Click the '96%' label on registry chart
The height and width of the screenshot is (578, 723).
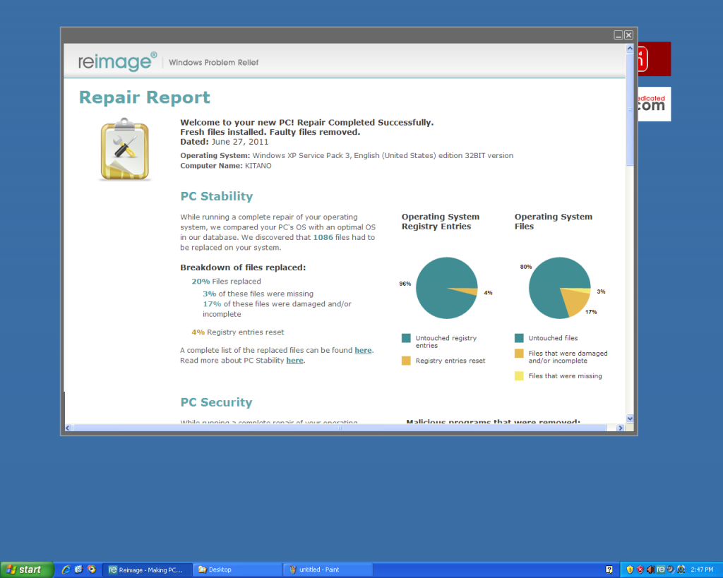[405, 284]
